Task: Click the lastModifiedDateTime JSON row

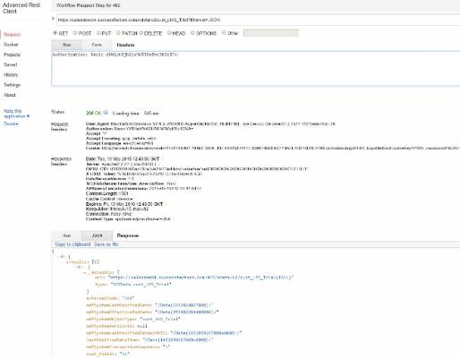Action: point(150,340)
